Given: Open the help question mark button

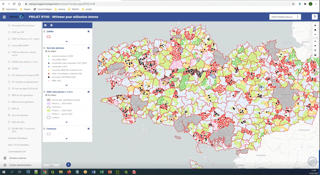Looking at the screenshot, I should pos(315,17).
